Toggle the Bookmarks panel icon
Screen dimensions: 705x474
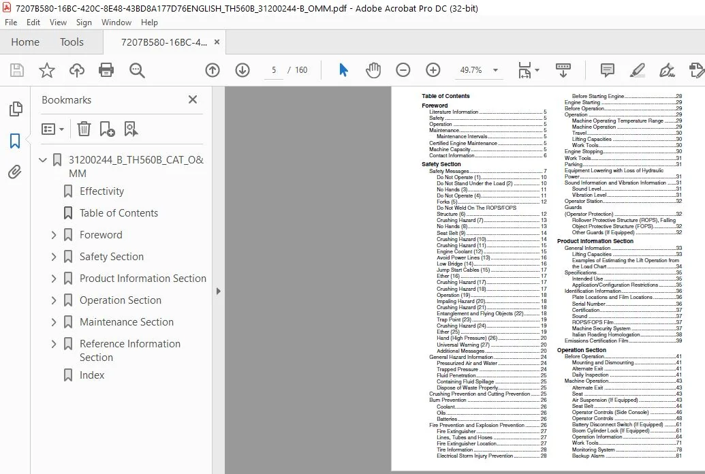(x=15, y=141)
